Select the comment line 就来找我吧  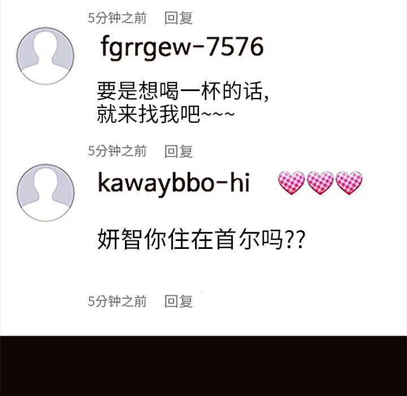coord(148,114)
